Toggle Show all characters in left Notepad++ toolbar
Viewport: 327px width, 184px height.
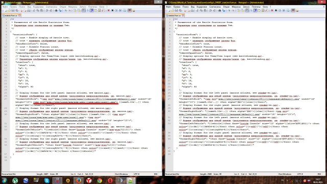87,10
